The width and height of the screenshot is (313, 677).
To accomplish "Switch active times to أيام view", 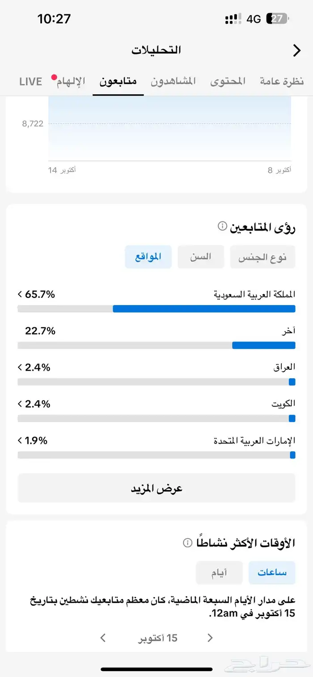I will [219, 573].
